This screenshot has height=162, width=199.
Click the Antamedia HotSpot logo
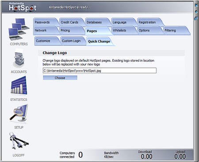click(x=23, y=7)
